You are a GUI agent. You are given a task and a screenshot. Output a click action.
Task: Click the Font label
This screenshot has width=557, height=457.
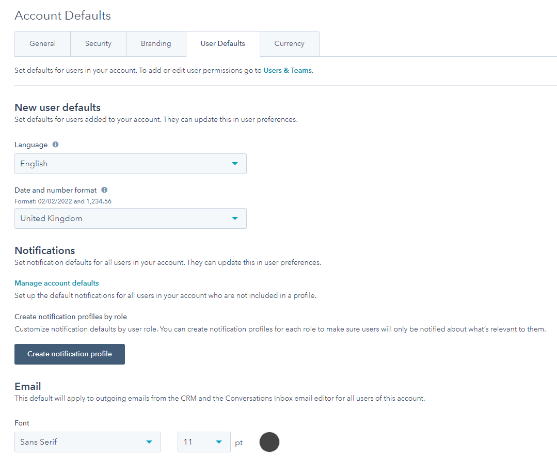[22, 423]
